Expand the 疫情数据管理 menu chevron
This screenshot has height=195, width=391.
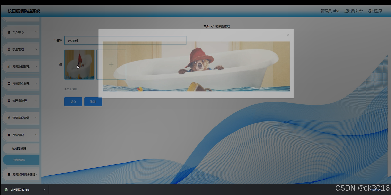36,67
